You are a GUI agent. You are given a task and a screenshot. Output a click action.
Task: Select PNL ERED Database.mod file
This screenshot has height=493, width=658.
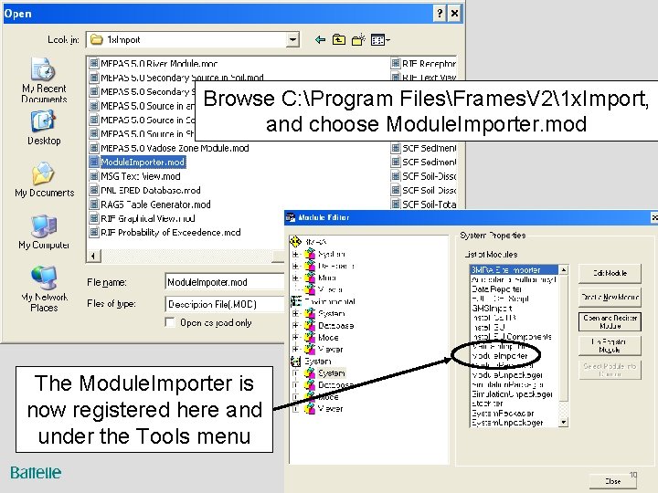(x=151, y=190)
